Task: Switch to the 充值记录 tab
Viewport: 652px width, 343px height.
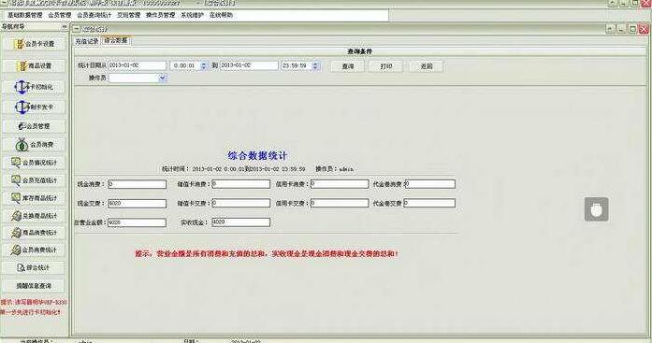Action: (87, 41)
